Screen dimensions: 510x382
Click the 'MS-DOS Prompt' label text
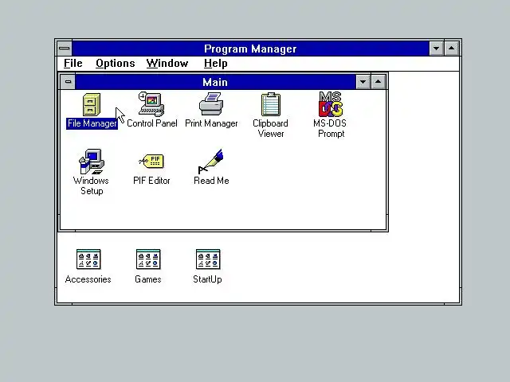(x=330, y=129)
